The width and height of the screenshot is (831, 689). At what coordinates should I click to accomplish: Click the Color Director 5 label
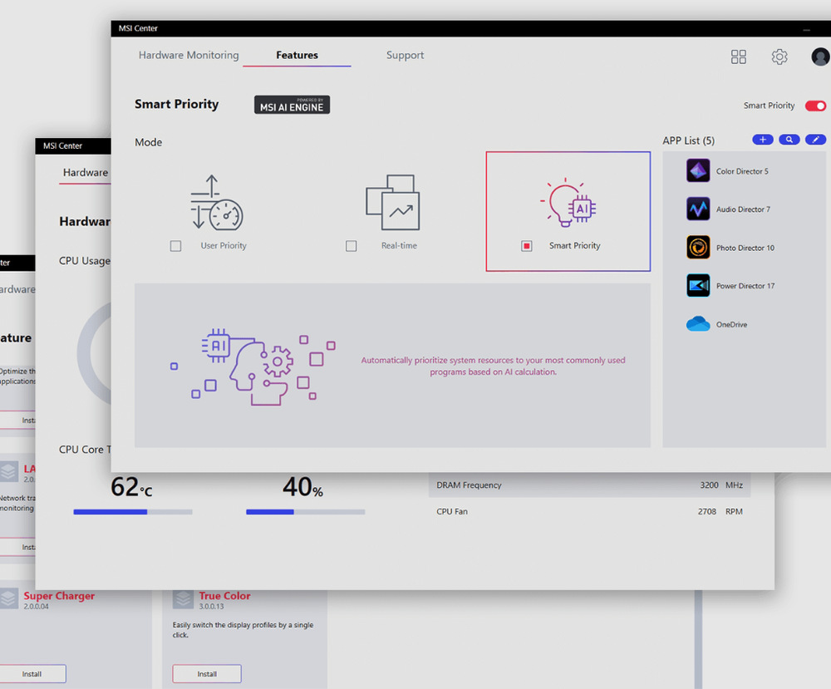tap(742, 171)
